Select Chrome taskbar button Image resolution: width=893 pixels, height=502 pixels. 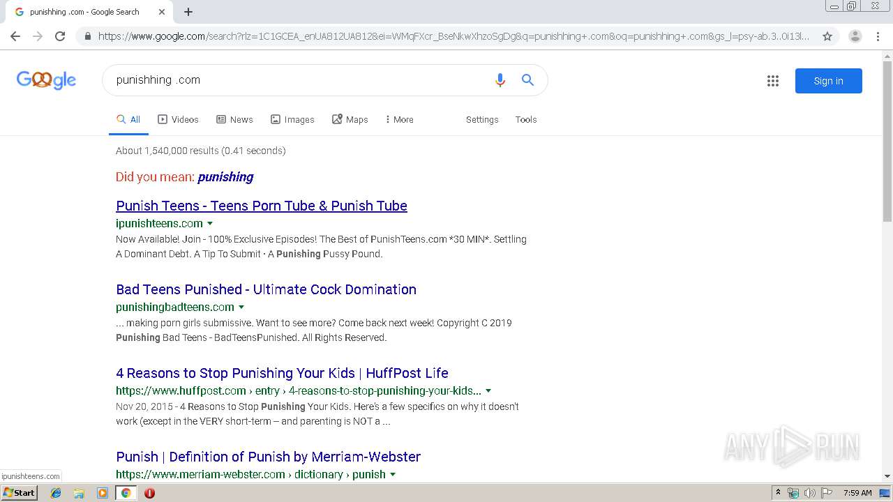click(126, 493)
